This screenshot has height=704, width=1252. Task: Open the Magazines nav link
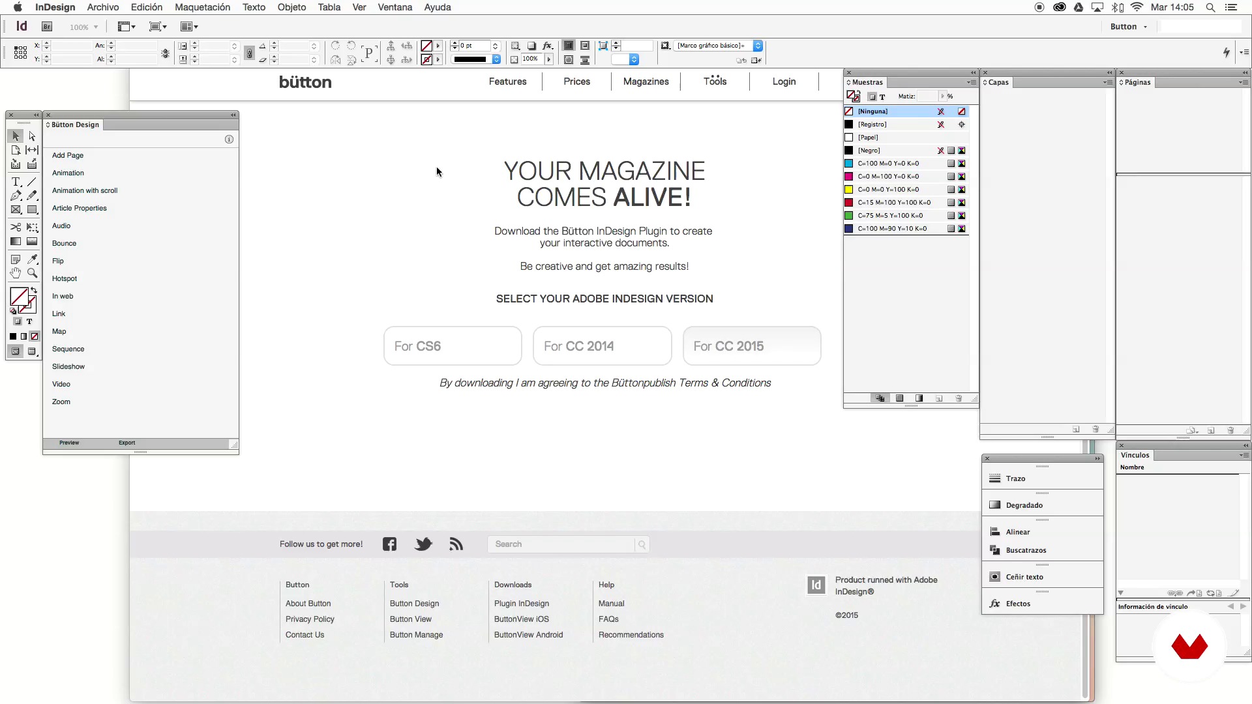[646, 81]
